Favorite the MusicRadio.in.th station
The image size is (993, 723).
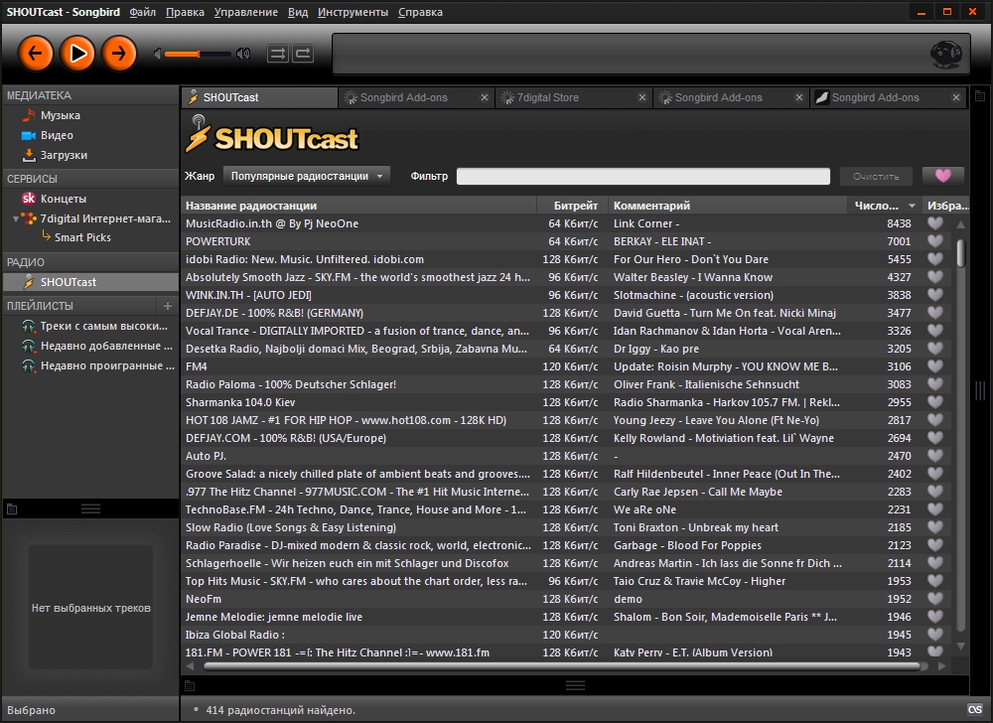[934, 223]
